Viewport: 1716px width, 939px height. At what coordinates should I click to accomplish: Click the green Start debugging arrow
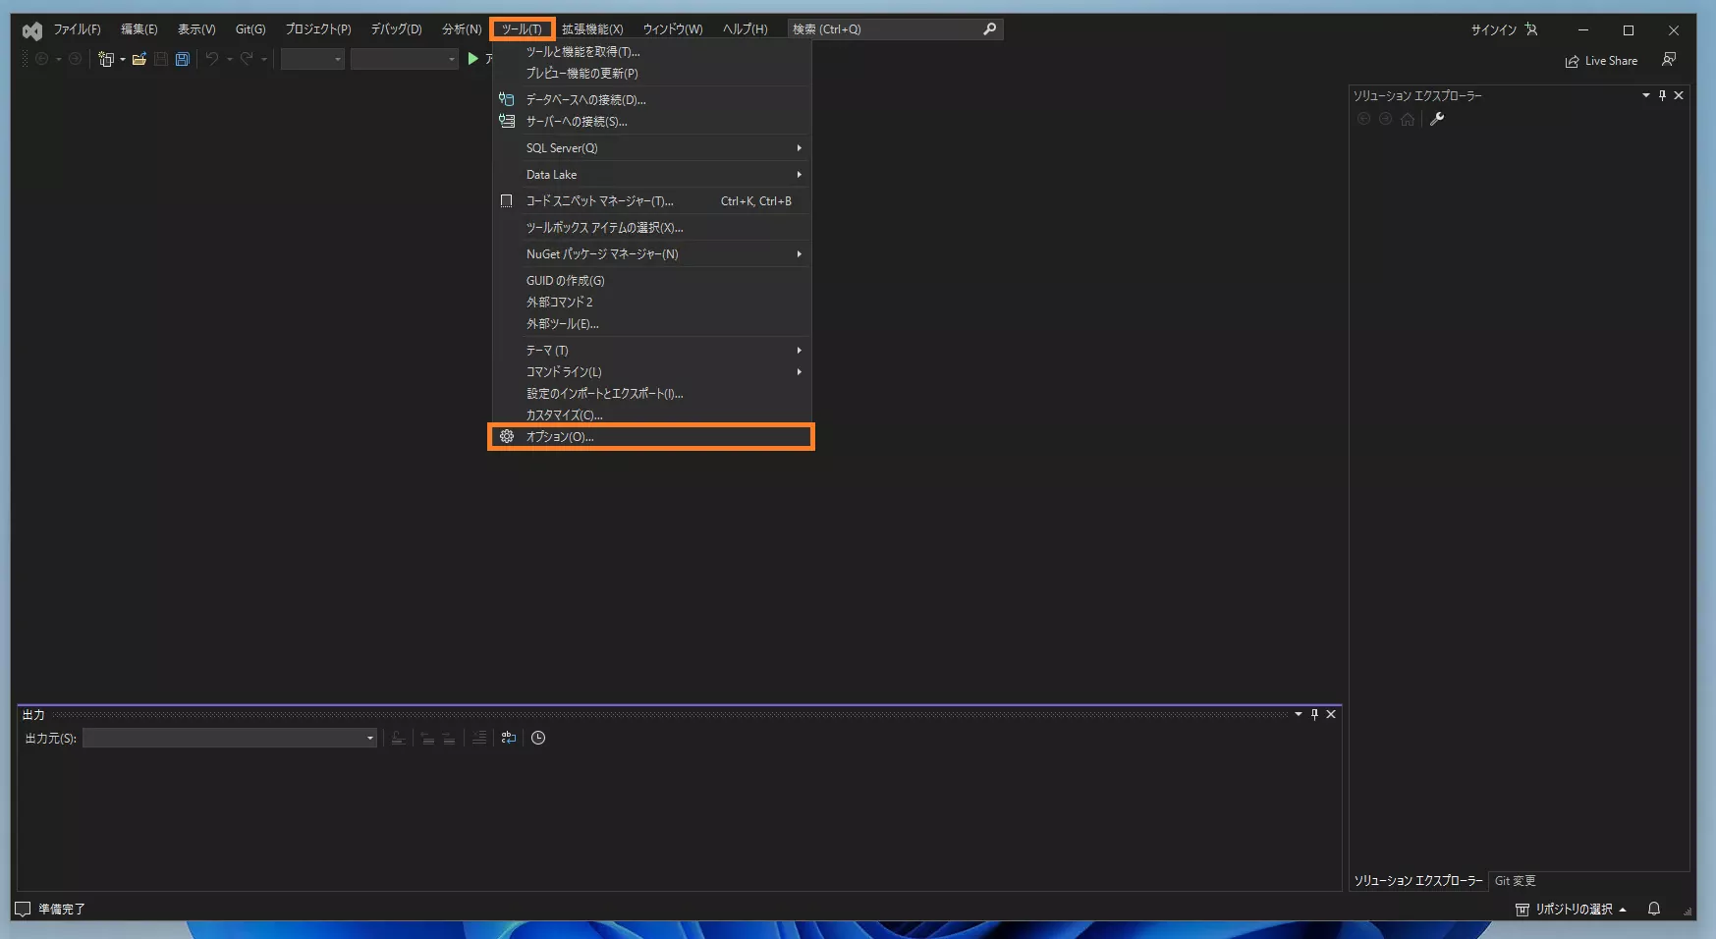(473, 59)
